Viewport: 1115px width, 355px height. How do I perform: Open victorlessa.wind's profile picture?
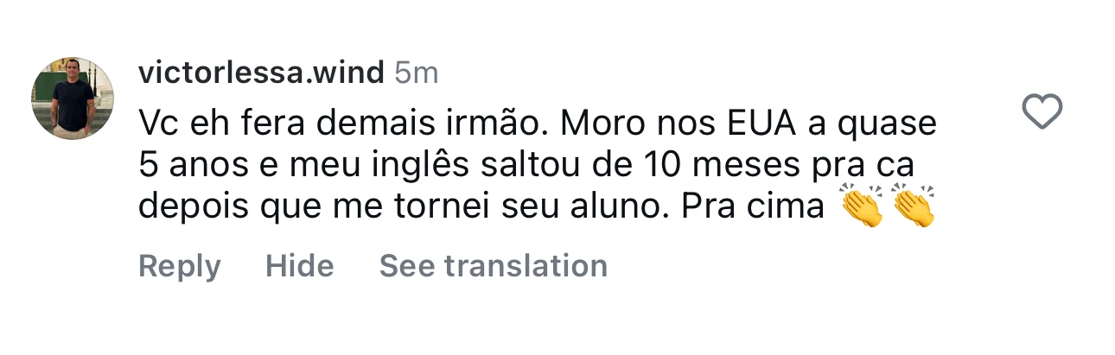coord(73,99)
